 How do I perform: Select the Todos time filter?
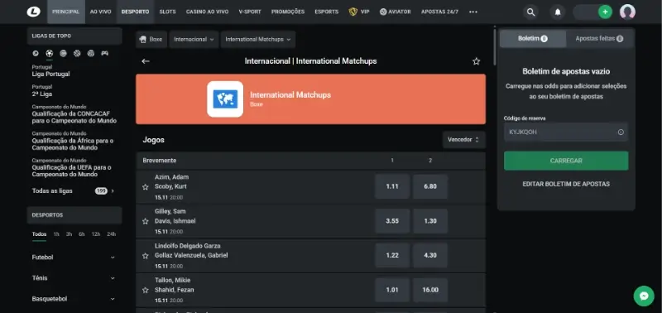pyautogui.click(x=39, y=234)
